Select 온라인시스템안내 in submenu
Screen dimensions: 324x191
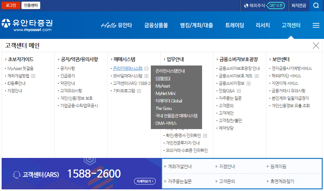(x=170, y=71)
